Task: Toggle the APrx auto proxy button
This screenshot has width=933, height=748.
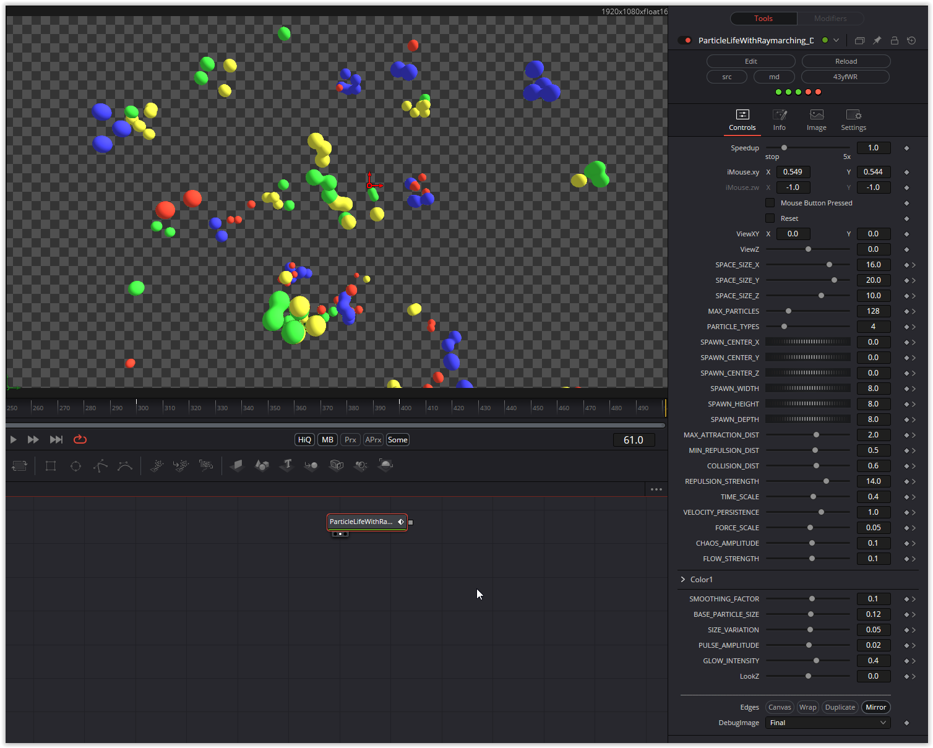Action: pyautogui.click(x=373, y=440)
